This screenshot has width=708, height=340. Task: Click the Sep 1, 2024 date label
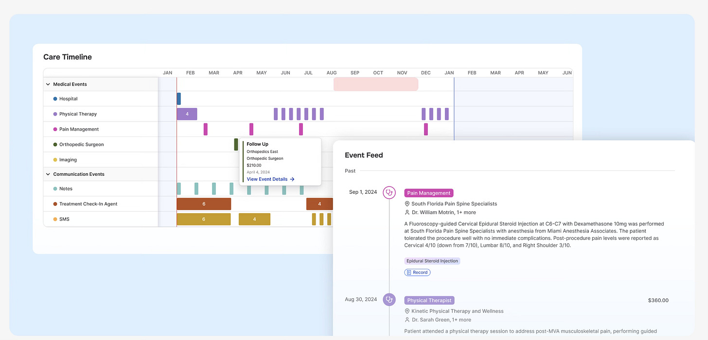tap(363, 192)
